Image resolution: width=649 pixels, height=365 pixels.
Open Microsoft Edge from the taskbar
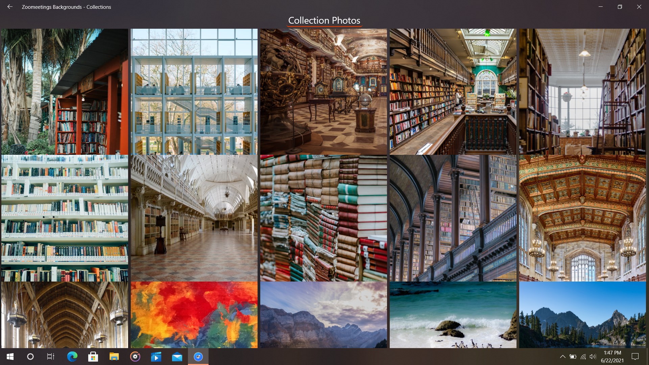(x=72, y=357)
